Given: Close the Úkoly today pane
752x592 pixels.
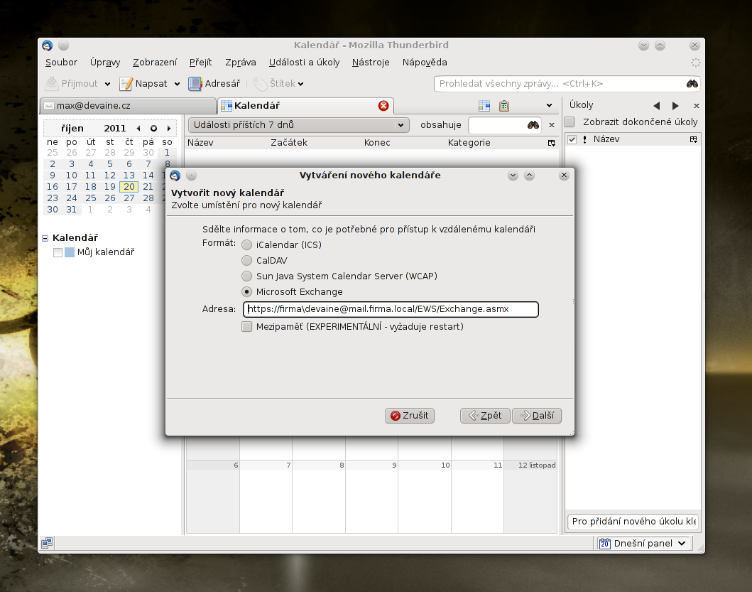Looking at the screenshot, I should pyautogui.click(x=697, y=106).
